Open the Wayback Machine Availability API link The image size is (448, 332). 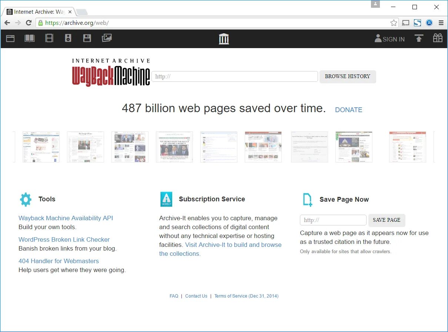66,218
